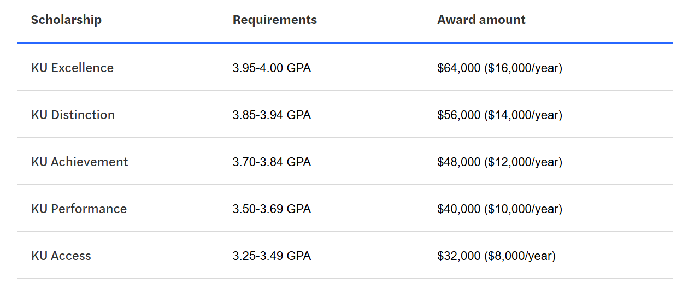Select the KU Access scholarship name
694x295 pixels.
[x=61, y=256]
